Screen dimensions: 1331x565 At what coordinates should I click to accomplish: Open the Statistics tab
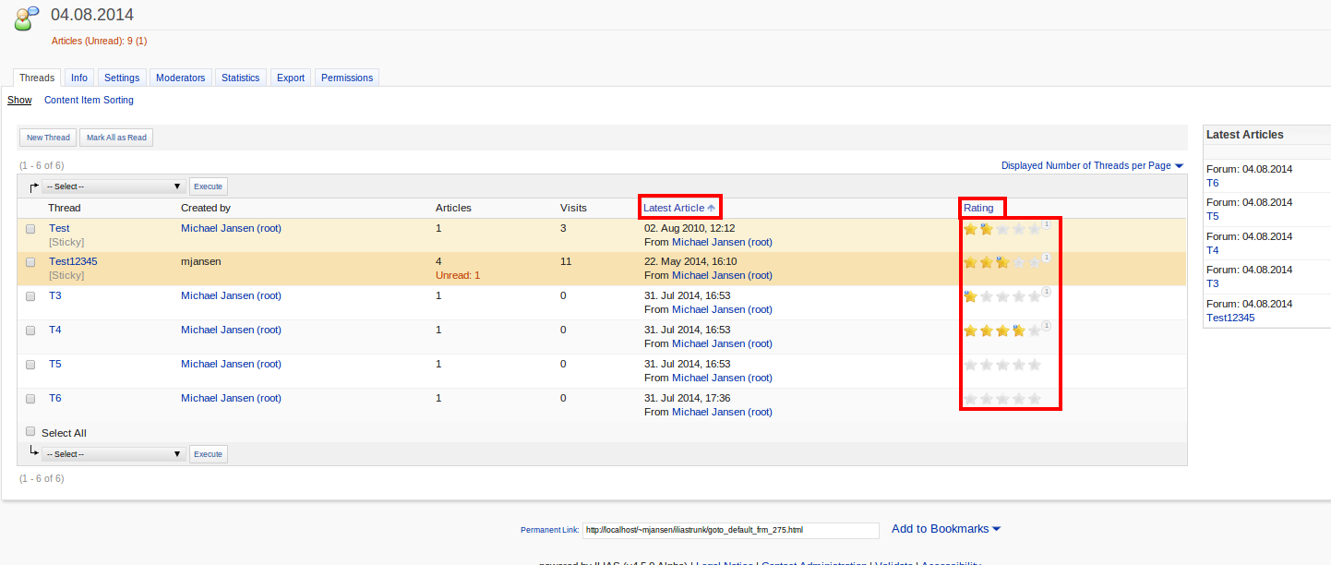pyautogui.click(x=240, y=78)
